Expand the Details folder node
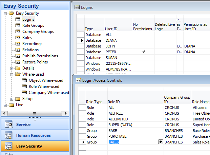210x155 pixels. click(12, 68)
